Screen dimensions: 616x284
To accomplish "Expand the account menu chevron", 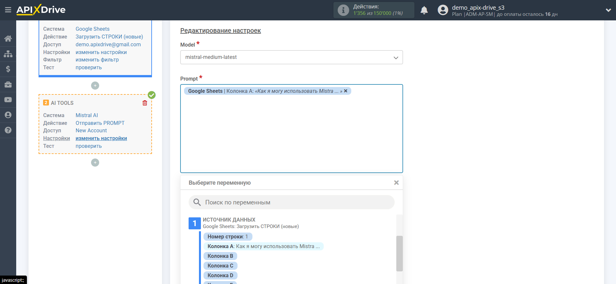I will click(608, 10).
